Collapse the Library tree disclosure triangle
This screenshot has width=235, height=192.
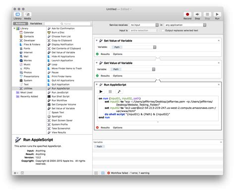[14, 28]
